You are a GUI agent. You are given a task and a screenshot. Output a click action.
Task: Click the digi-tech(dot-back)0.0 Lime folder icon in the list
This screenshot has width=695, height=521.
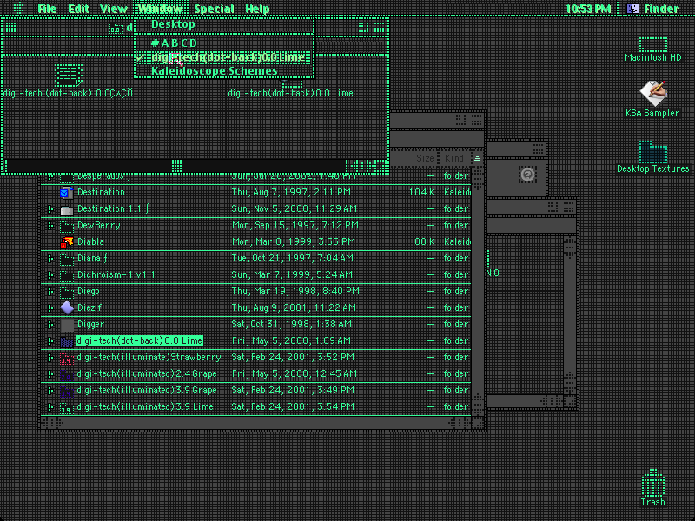tap(67, 341)
